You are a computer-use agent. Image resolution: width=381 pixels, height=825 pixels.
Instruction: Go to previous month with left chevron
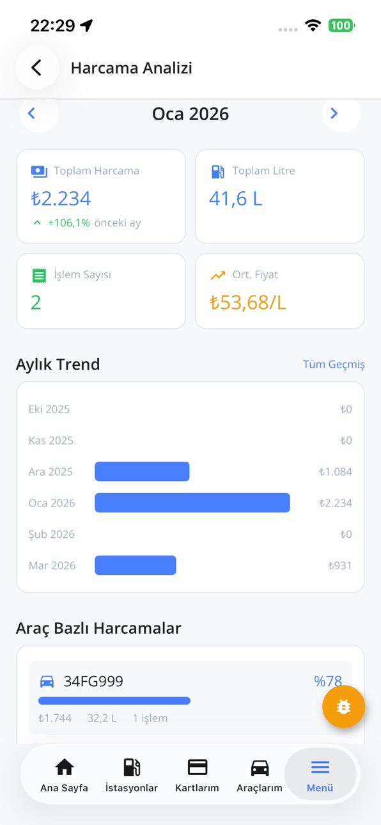click(x=31, y=114)
